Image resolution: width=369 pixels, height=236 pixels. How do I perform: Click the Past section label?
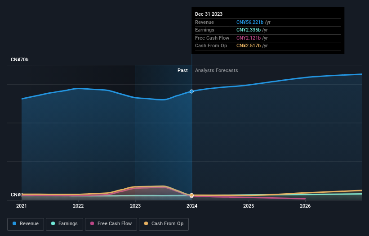coord(182,71)
